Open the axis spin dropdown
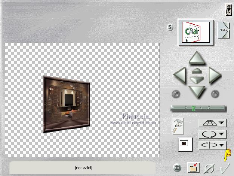234x176 pixels. click(x=212, y=145)
